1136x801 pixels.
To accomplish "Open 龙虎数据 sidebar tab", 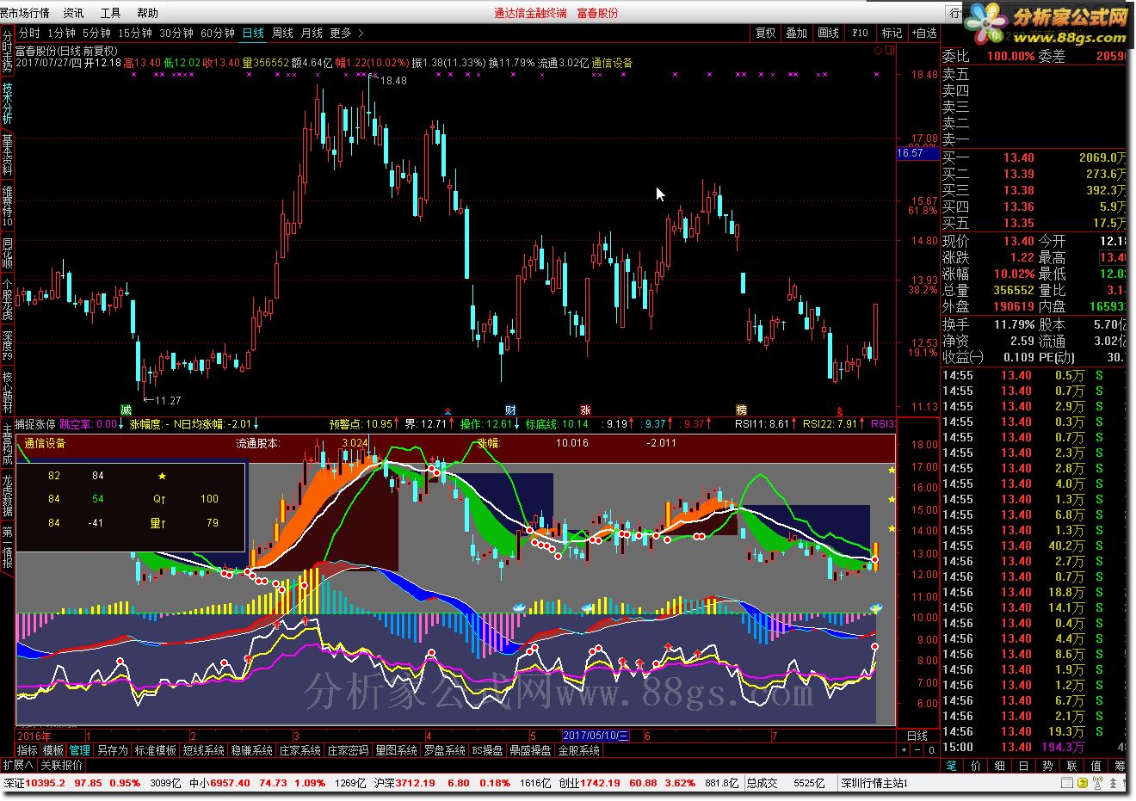I will point(7,495).
